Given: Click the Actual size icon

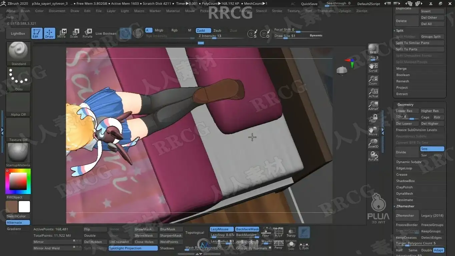Looking at the screenshot, I should coord(373,93).
